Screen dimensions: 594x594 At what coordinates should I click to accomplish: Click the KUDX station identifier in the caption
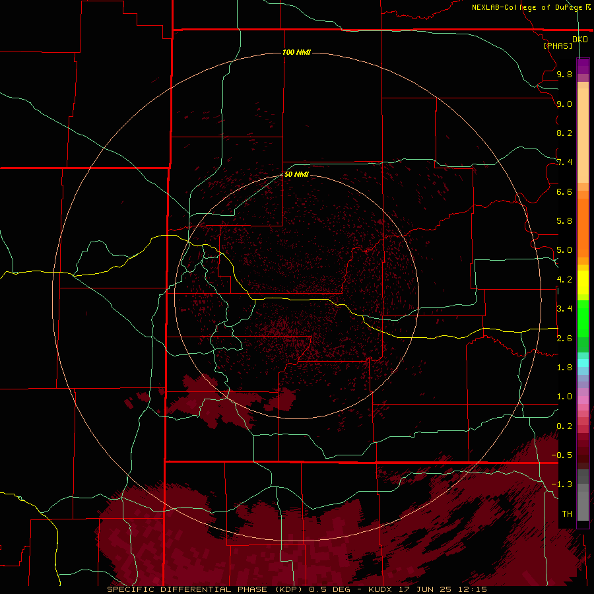click(381, 589)
